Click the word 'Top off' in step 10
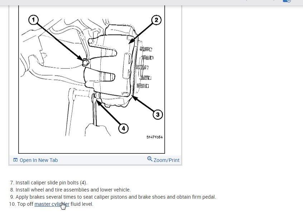 coord(25,204)
